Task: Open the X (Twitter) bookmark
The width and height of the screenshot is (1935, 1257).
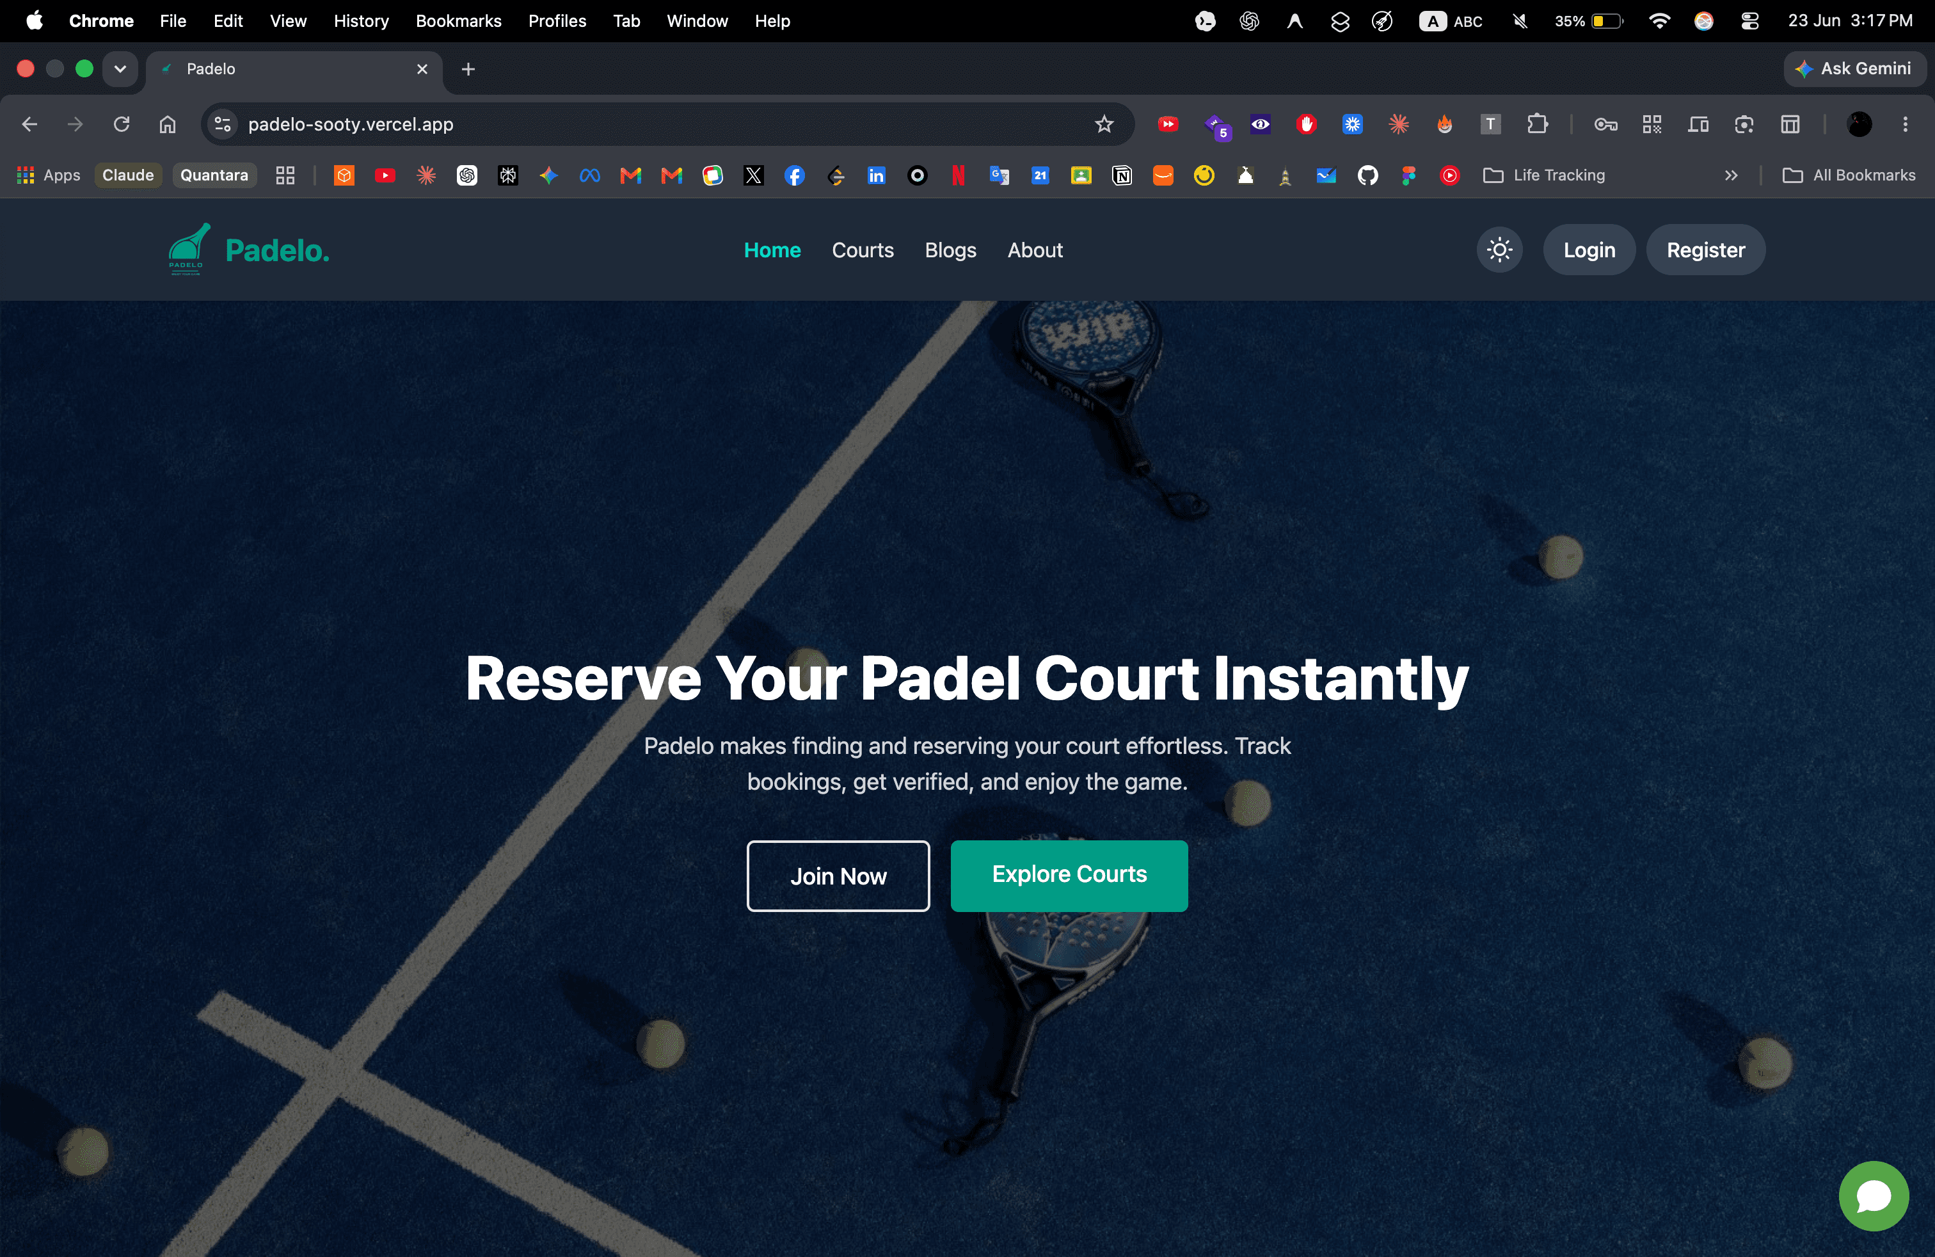Action: click(x=754, y=175)
